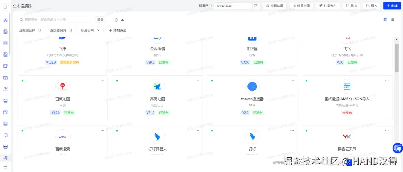Export connectors with the 导出 button
This screenshot has height=172, width=403.
[352, 6]
